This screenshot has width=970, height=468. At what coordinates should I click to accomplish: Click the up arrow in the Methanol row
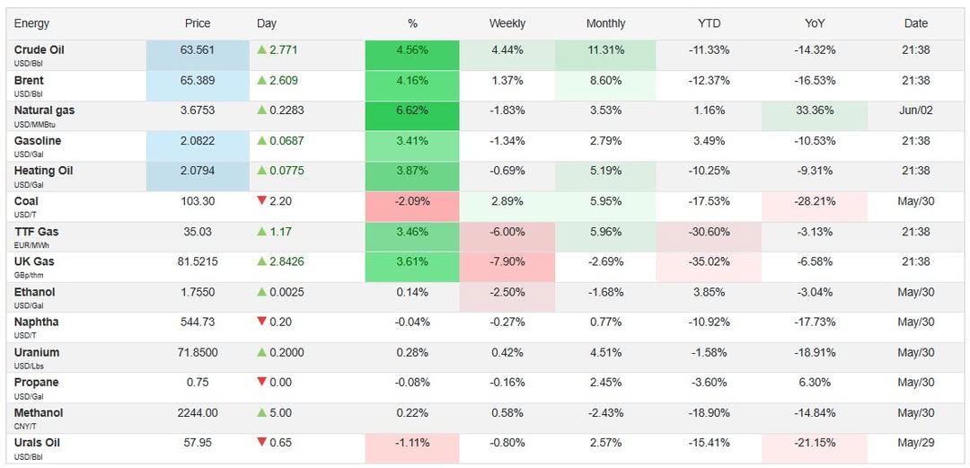click(x=262, y=412)
